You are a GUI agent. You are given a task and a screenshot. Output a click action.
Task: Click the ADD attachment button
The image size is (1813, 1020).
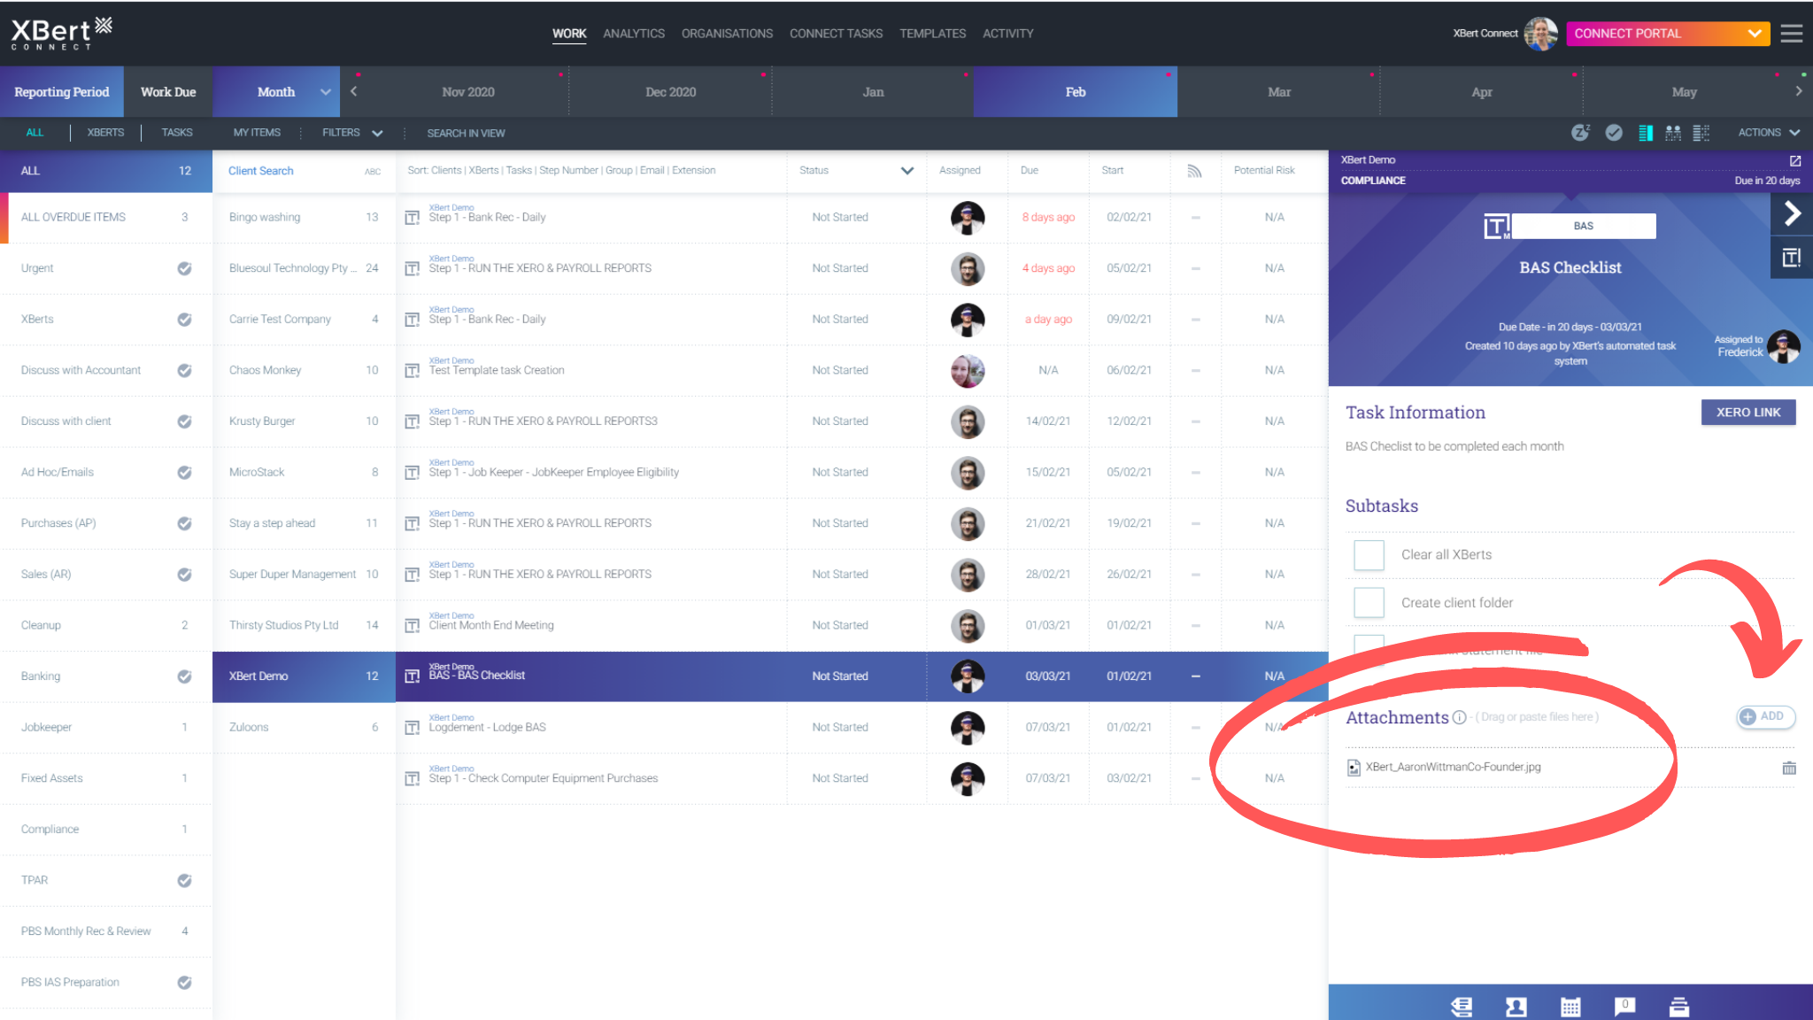(1765, 716)
